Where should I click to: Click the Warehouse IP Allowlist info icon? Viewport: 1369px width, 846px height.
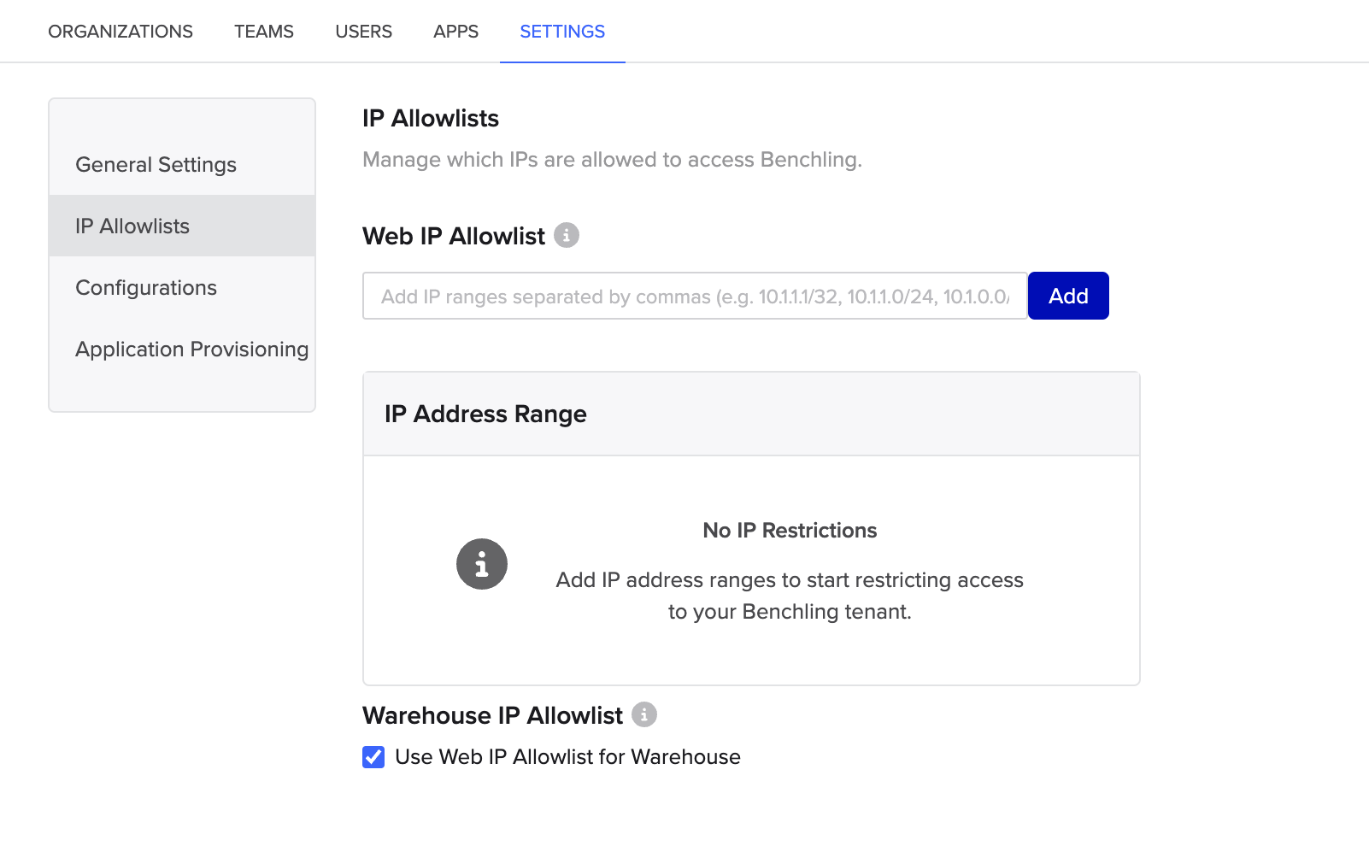644,715
